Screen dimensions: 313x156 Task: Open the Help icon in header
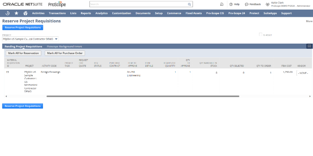point(231,4)
